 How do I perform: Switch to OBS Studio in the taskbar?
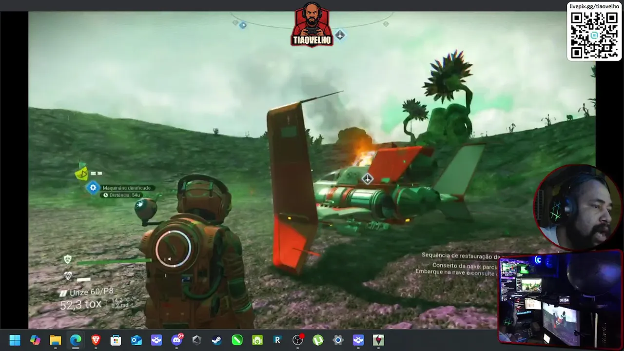tap(298, 340)
